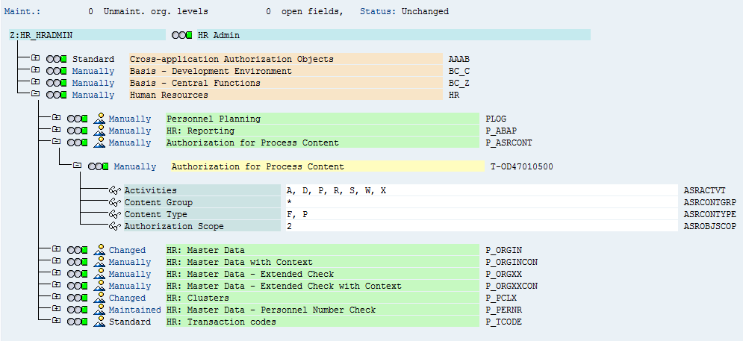Screen dimensions: 743x341
Task: Click the traffic light on the P_ASRCONT row
Action: point(77,143)
